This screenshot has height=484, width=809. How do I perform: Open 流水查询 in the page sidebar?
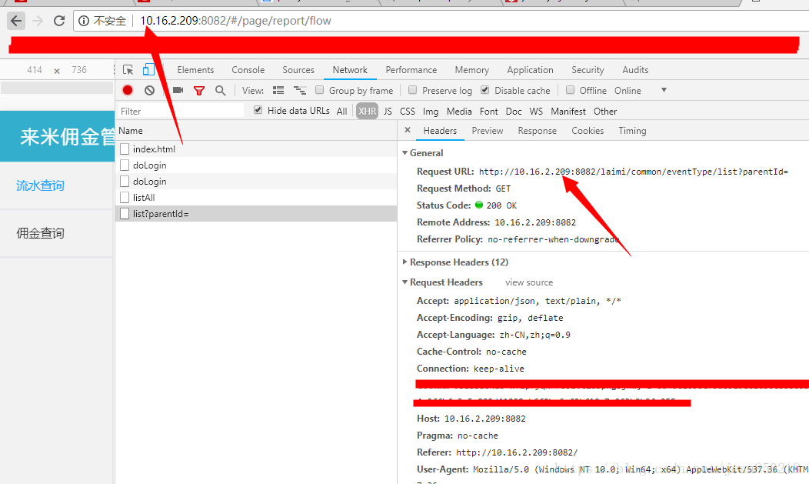click(40, 185)
